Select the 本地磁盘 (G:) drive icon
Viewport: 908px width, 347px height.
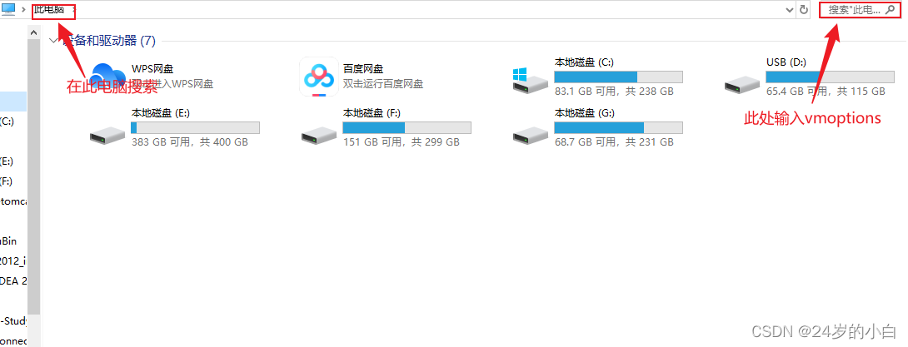click(531, 136)
